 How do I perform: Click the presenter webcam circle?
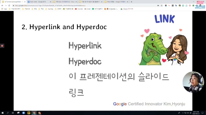coord(193,82)
